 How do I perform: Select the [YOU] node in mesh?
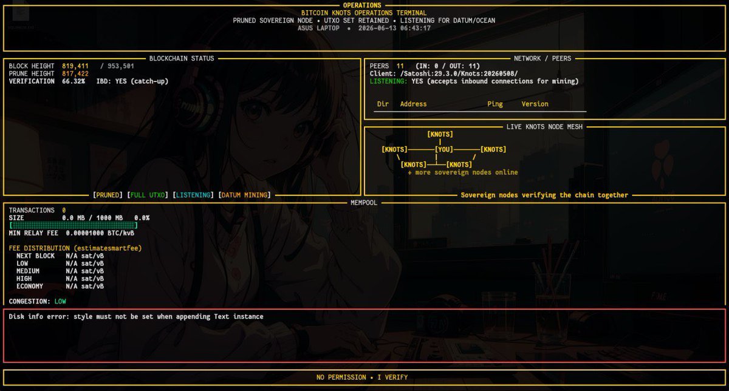point(444,149)
